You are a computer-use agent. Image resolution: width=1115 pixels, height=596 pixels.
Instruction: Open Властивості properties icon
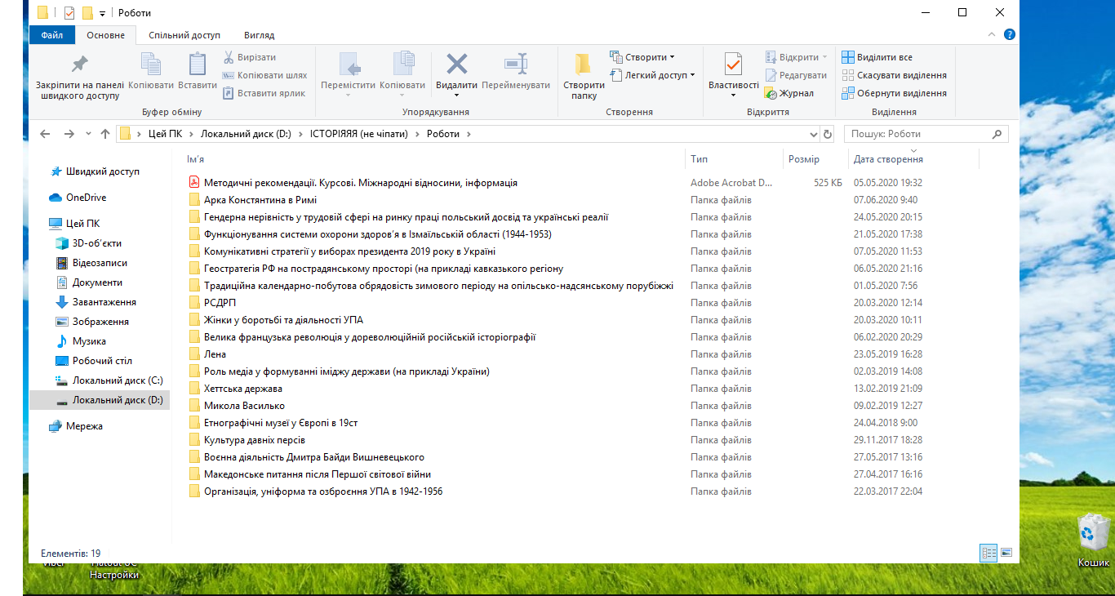pyautogui.click(x=733, y=64)
